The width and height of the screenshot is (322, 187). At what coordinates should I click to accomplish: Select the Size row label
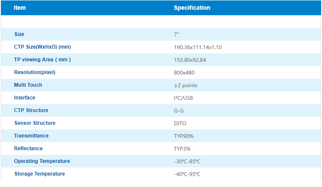point(19,34)
